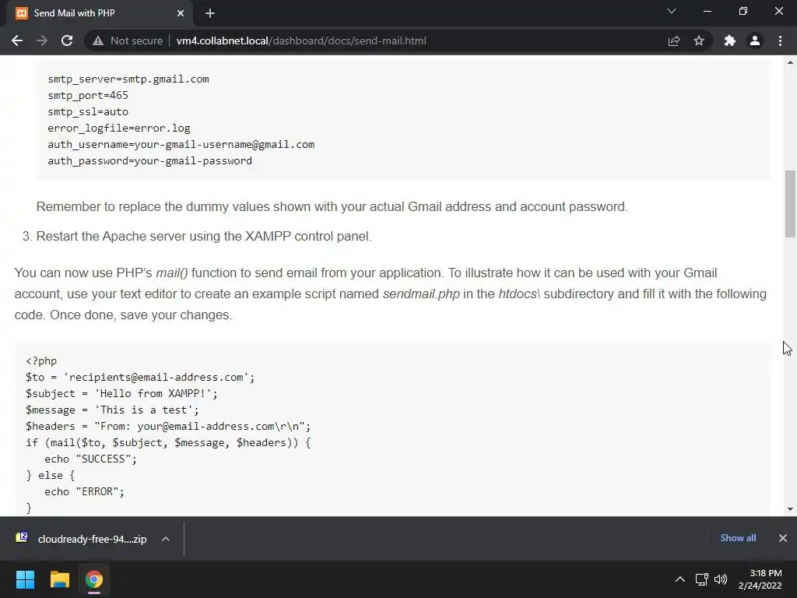Click the $subject Hello from XAMPP line
The height and width of the screenshot is (598, 797).
(121, 393)
